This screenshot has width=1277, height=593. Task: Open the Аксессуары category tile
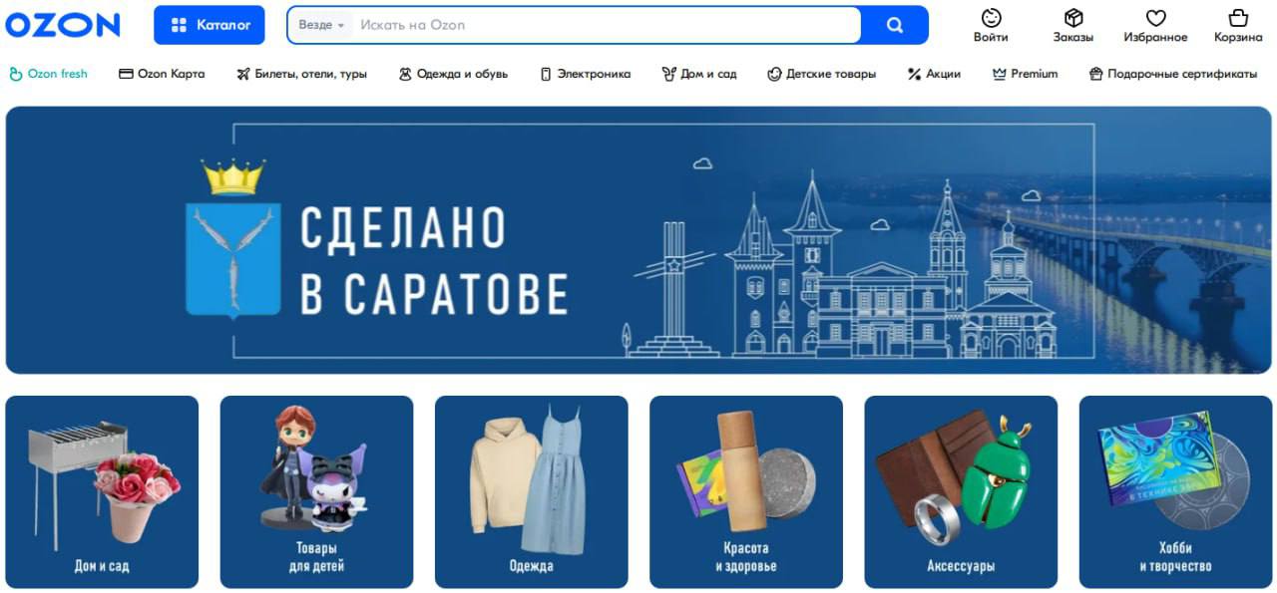click(961, 491)
